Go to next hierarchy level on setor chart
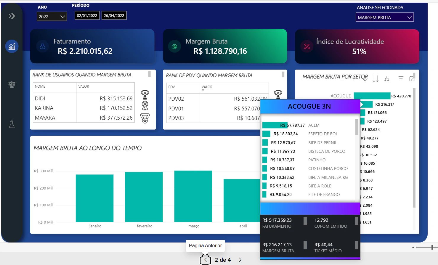The image size is (438, 265). [376, 79]
